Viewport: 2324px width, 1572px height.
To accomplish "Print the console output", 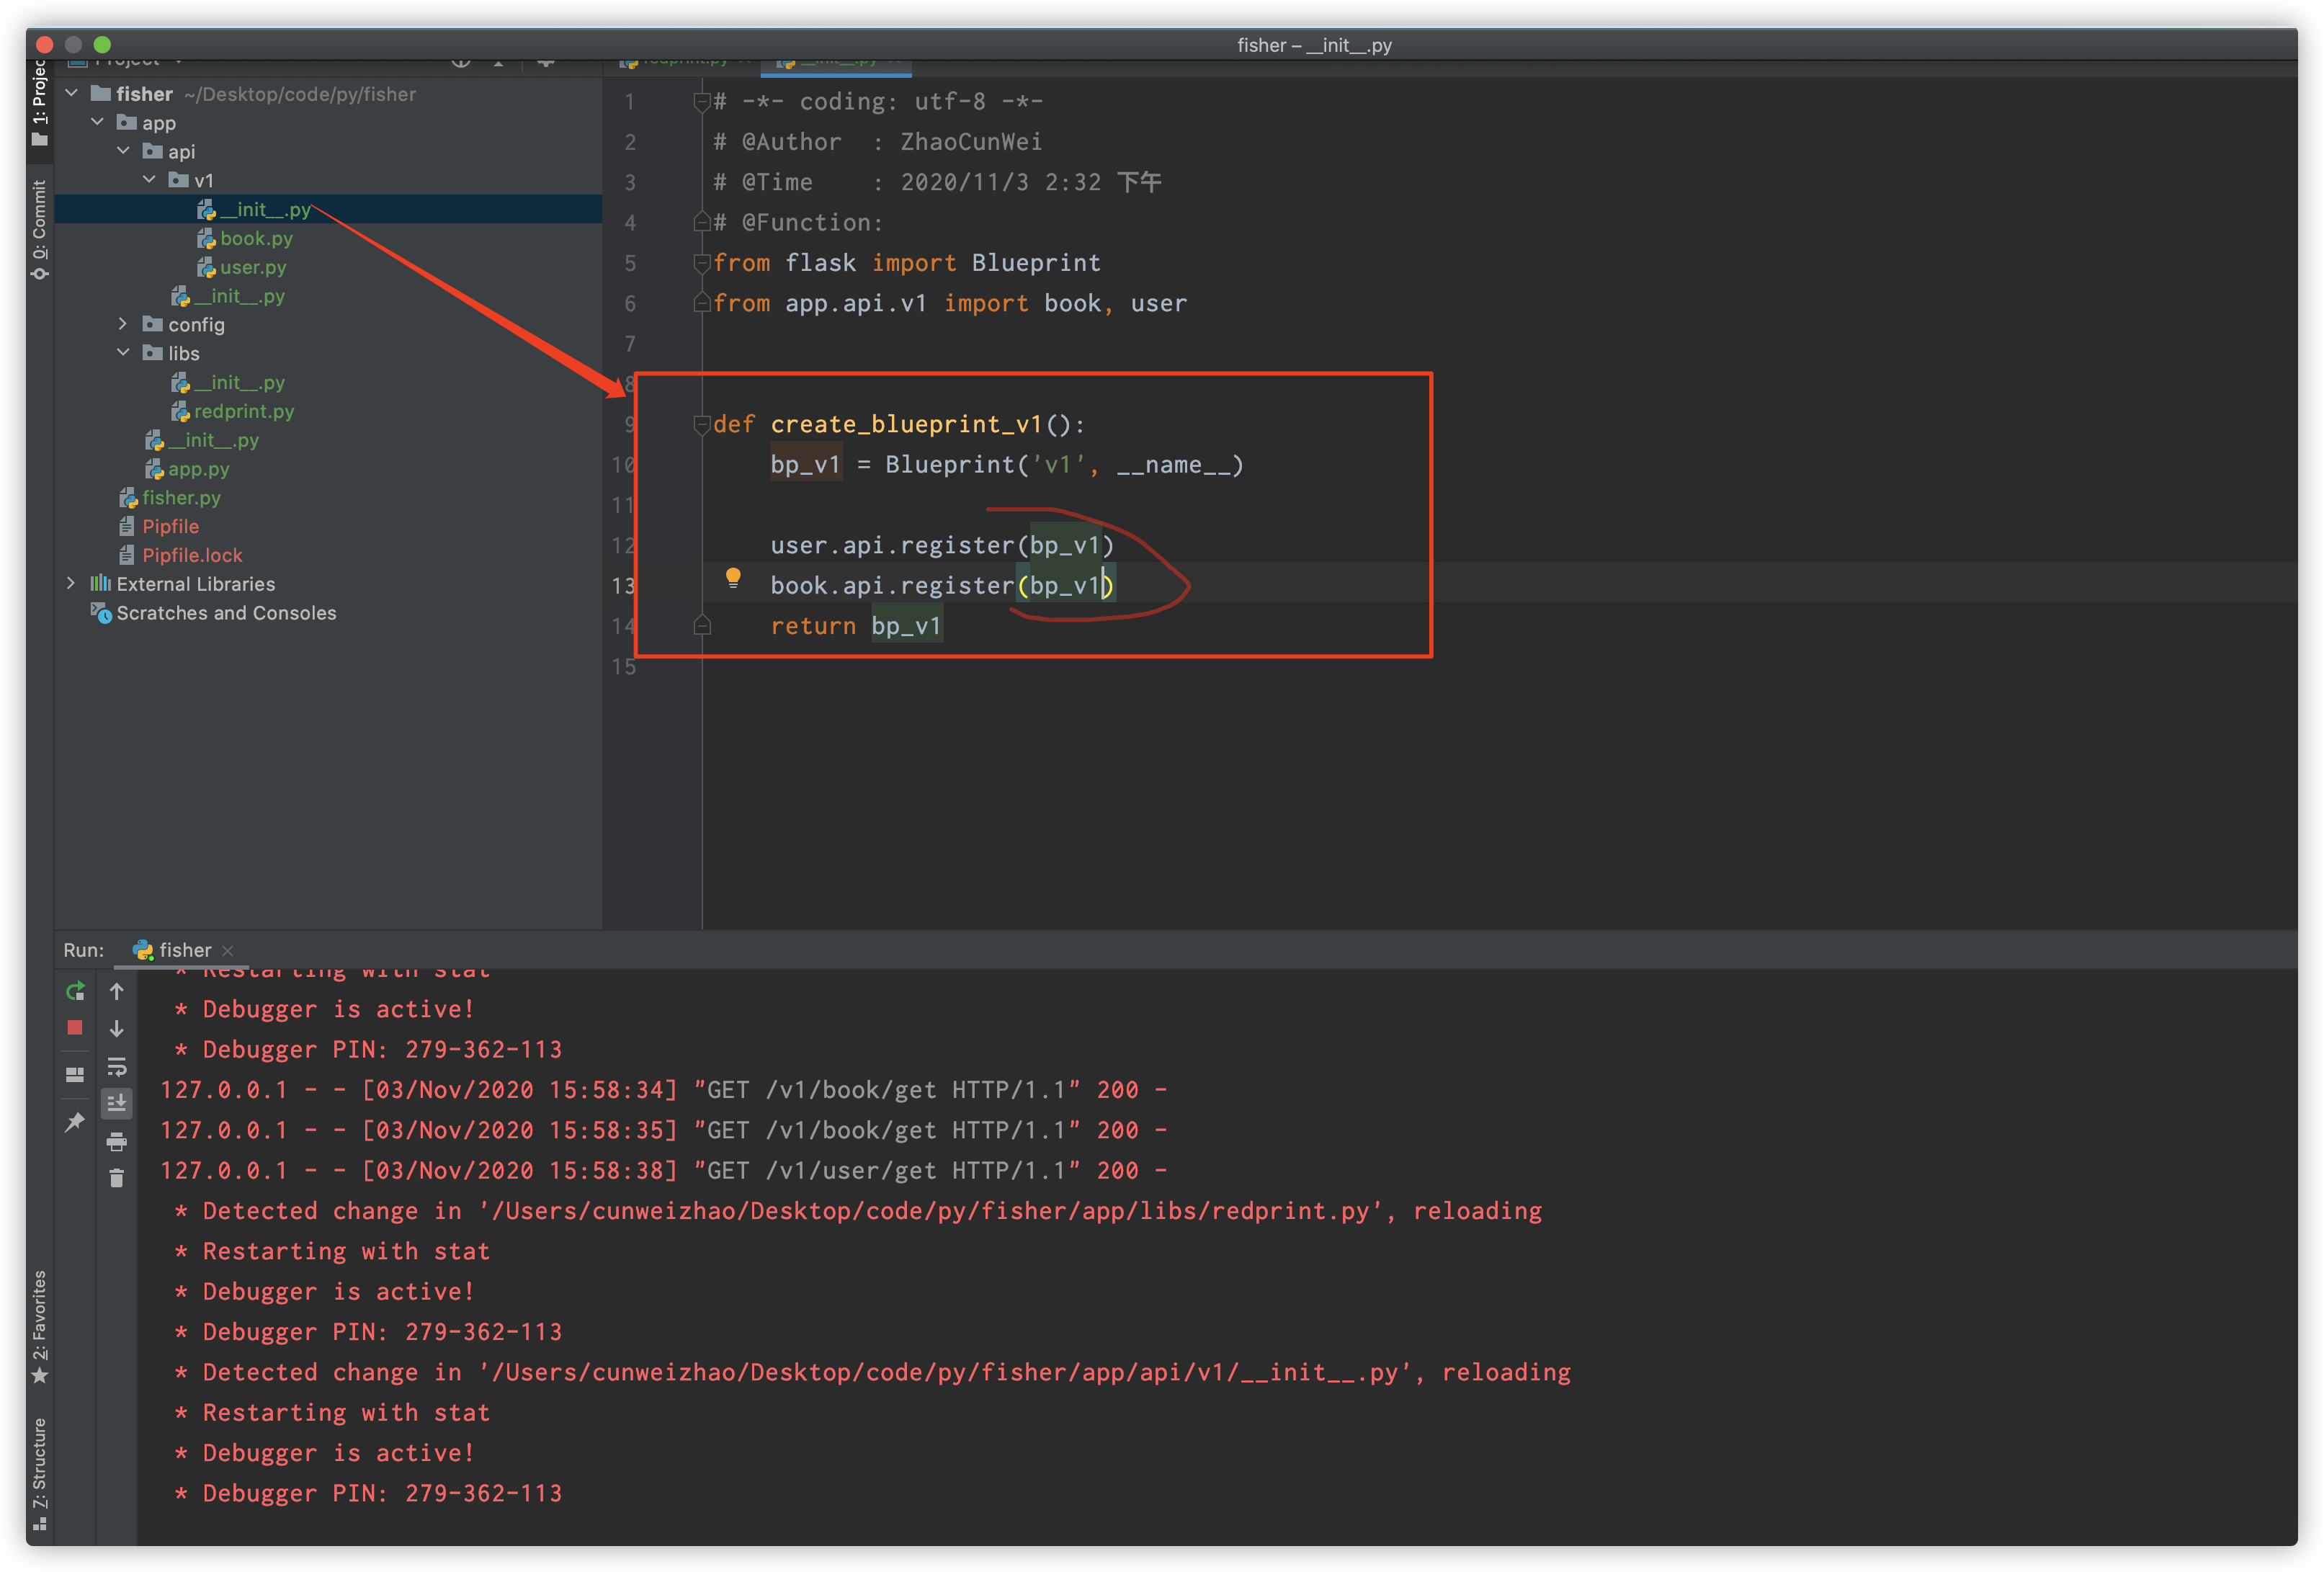I will click(117, 1141).
